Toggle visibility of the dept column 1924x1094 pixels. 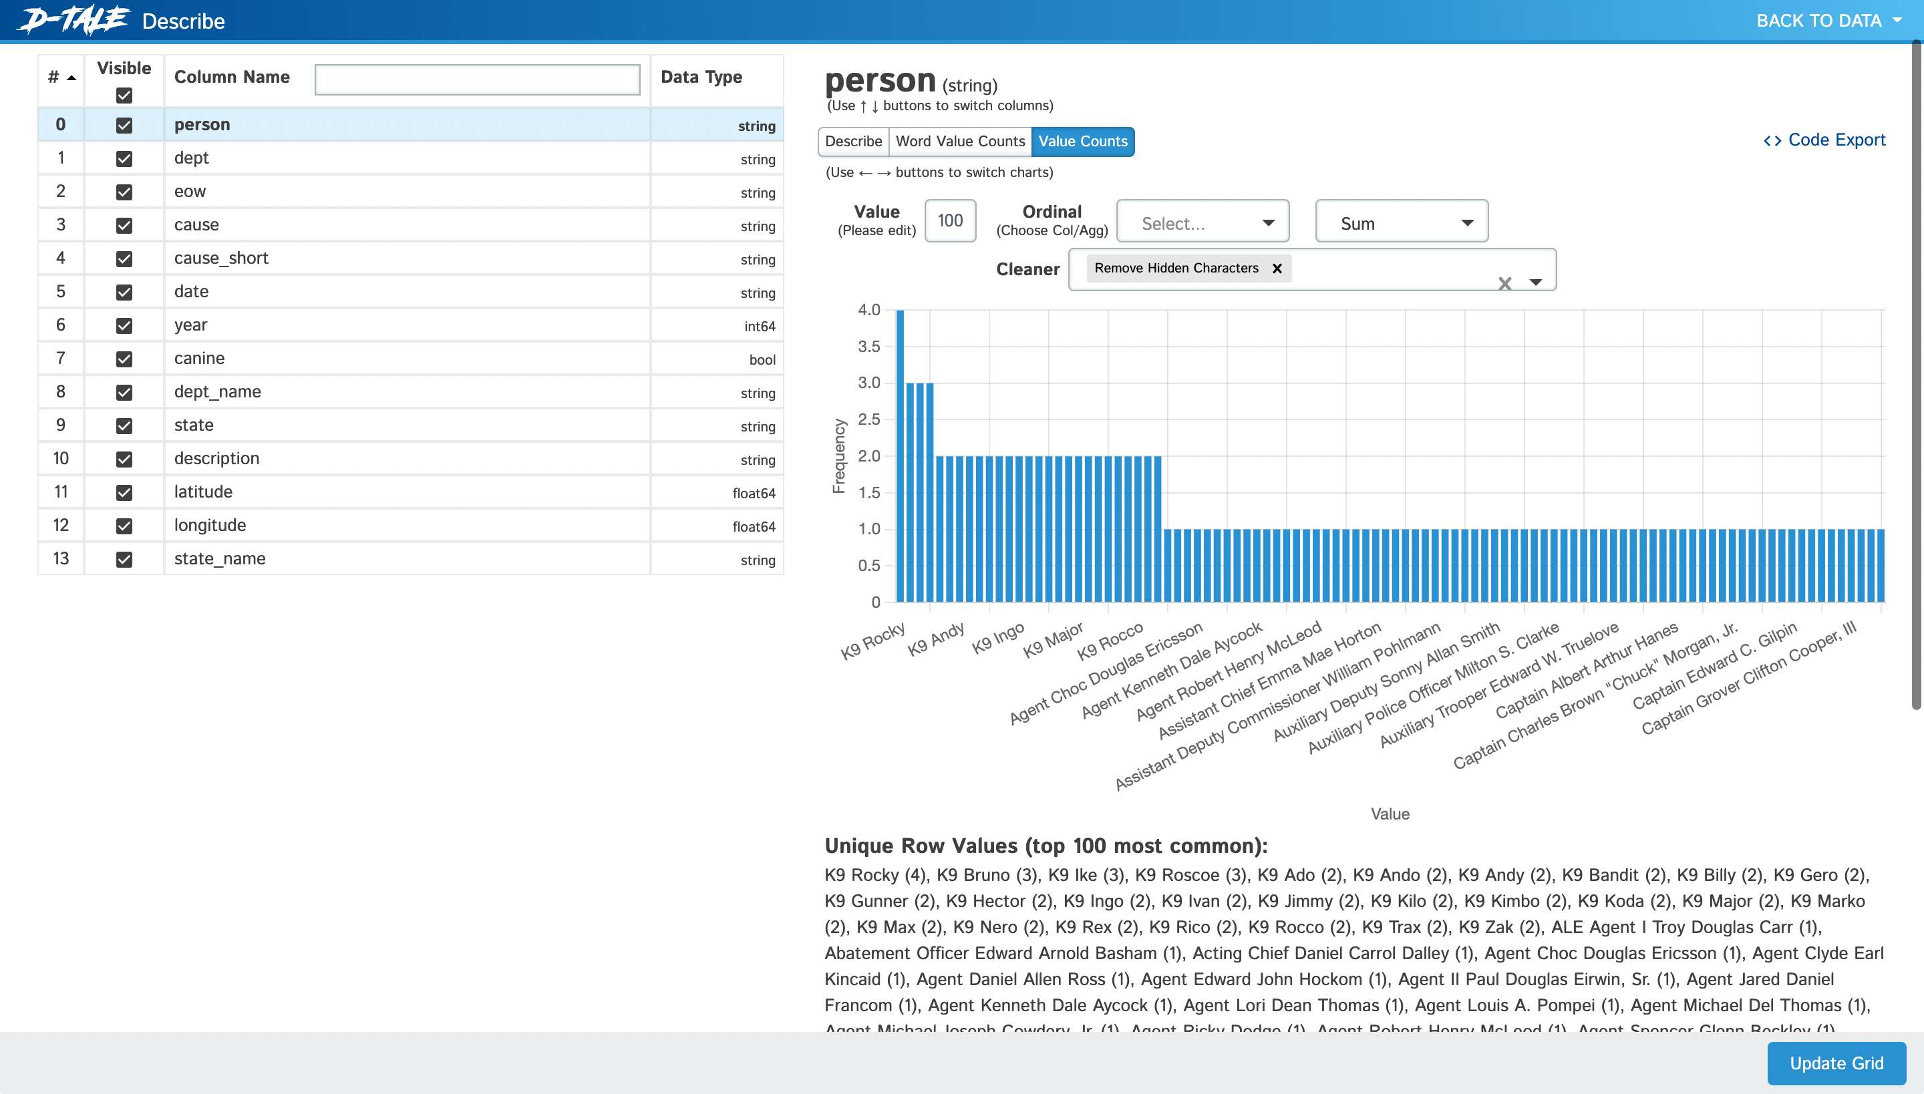[124, 158]
